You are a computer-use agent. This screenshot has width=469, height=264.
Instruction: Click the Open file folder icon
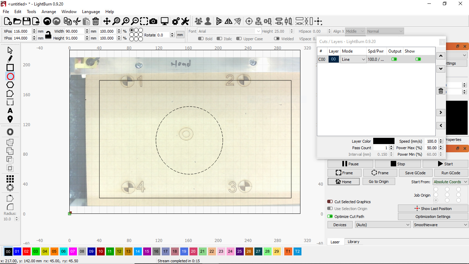coord(17,21)
